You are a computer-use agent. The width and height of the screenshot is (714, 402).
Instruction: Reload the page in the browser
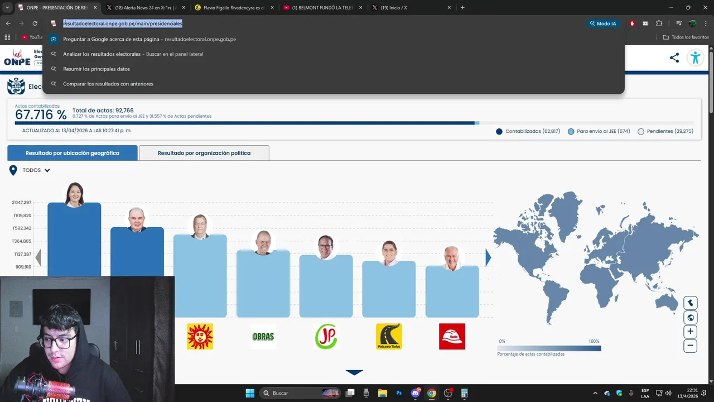[35, 23]
